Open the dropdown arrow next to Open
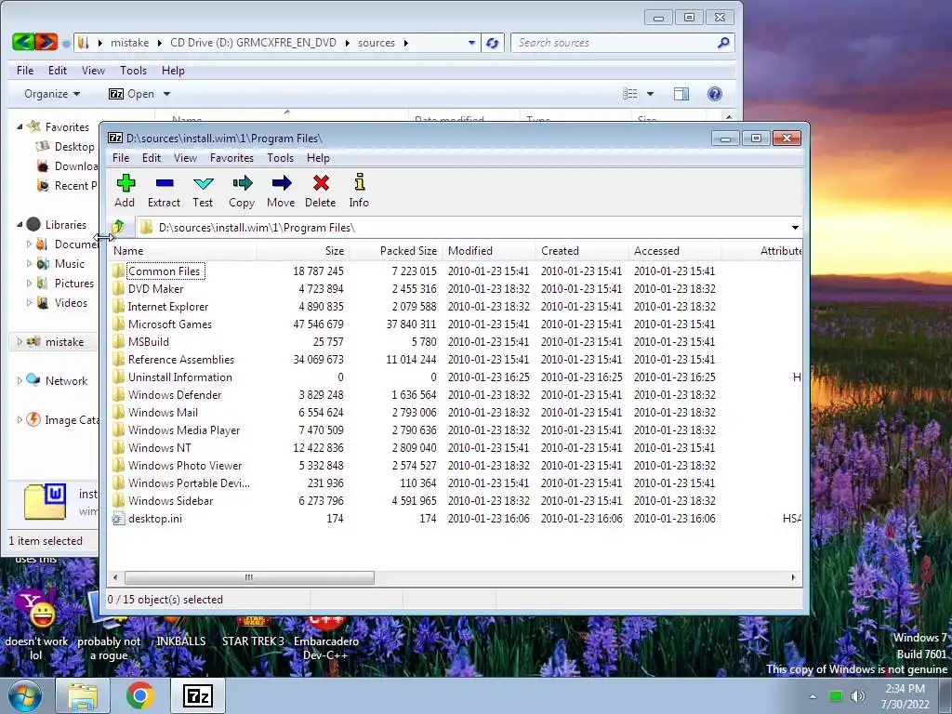Viewport: 952px width, 714px height. (167, 94)
